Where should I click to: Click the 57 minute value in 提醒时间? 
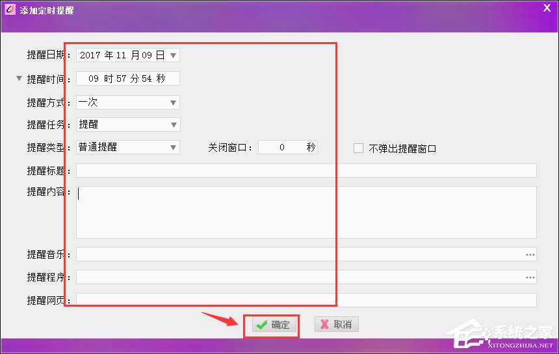coord(121,78)
